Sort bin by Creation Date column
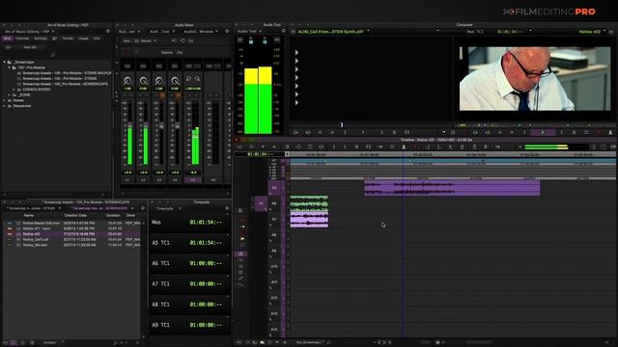The height and width of the screenshot is (347, 618). coord(75,216)
